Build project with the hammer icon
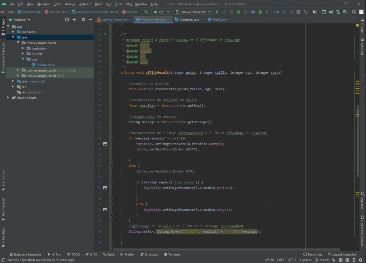 [x=145, y=12]
